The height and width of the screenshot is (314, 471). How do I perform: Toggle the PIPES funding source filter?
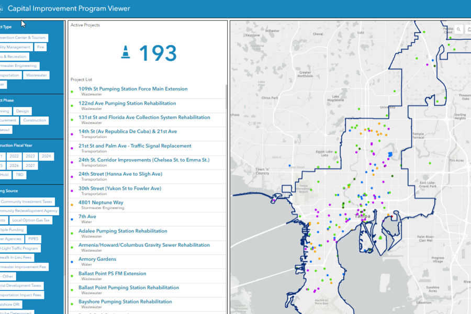pos(33,239)
